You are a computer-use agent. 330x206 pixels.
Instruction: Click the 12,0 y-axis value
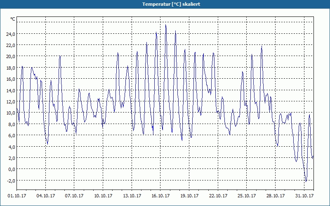[11, 102]
